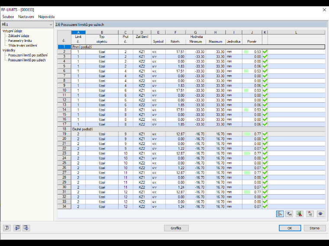Image resolution: width=329 pixels, height=246 pixels.
Task: Click the Druhé podlaží group row
Action: point(198,129)
